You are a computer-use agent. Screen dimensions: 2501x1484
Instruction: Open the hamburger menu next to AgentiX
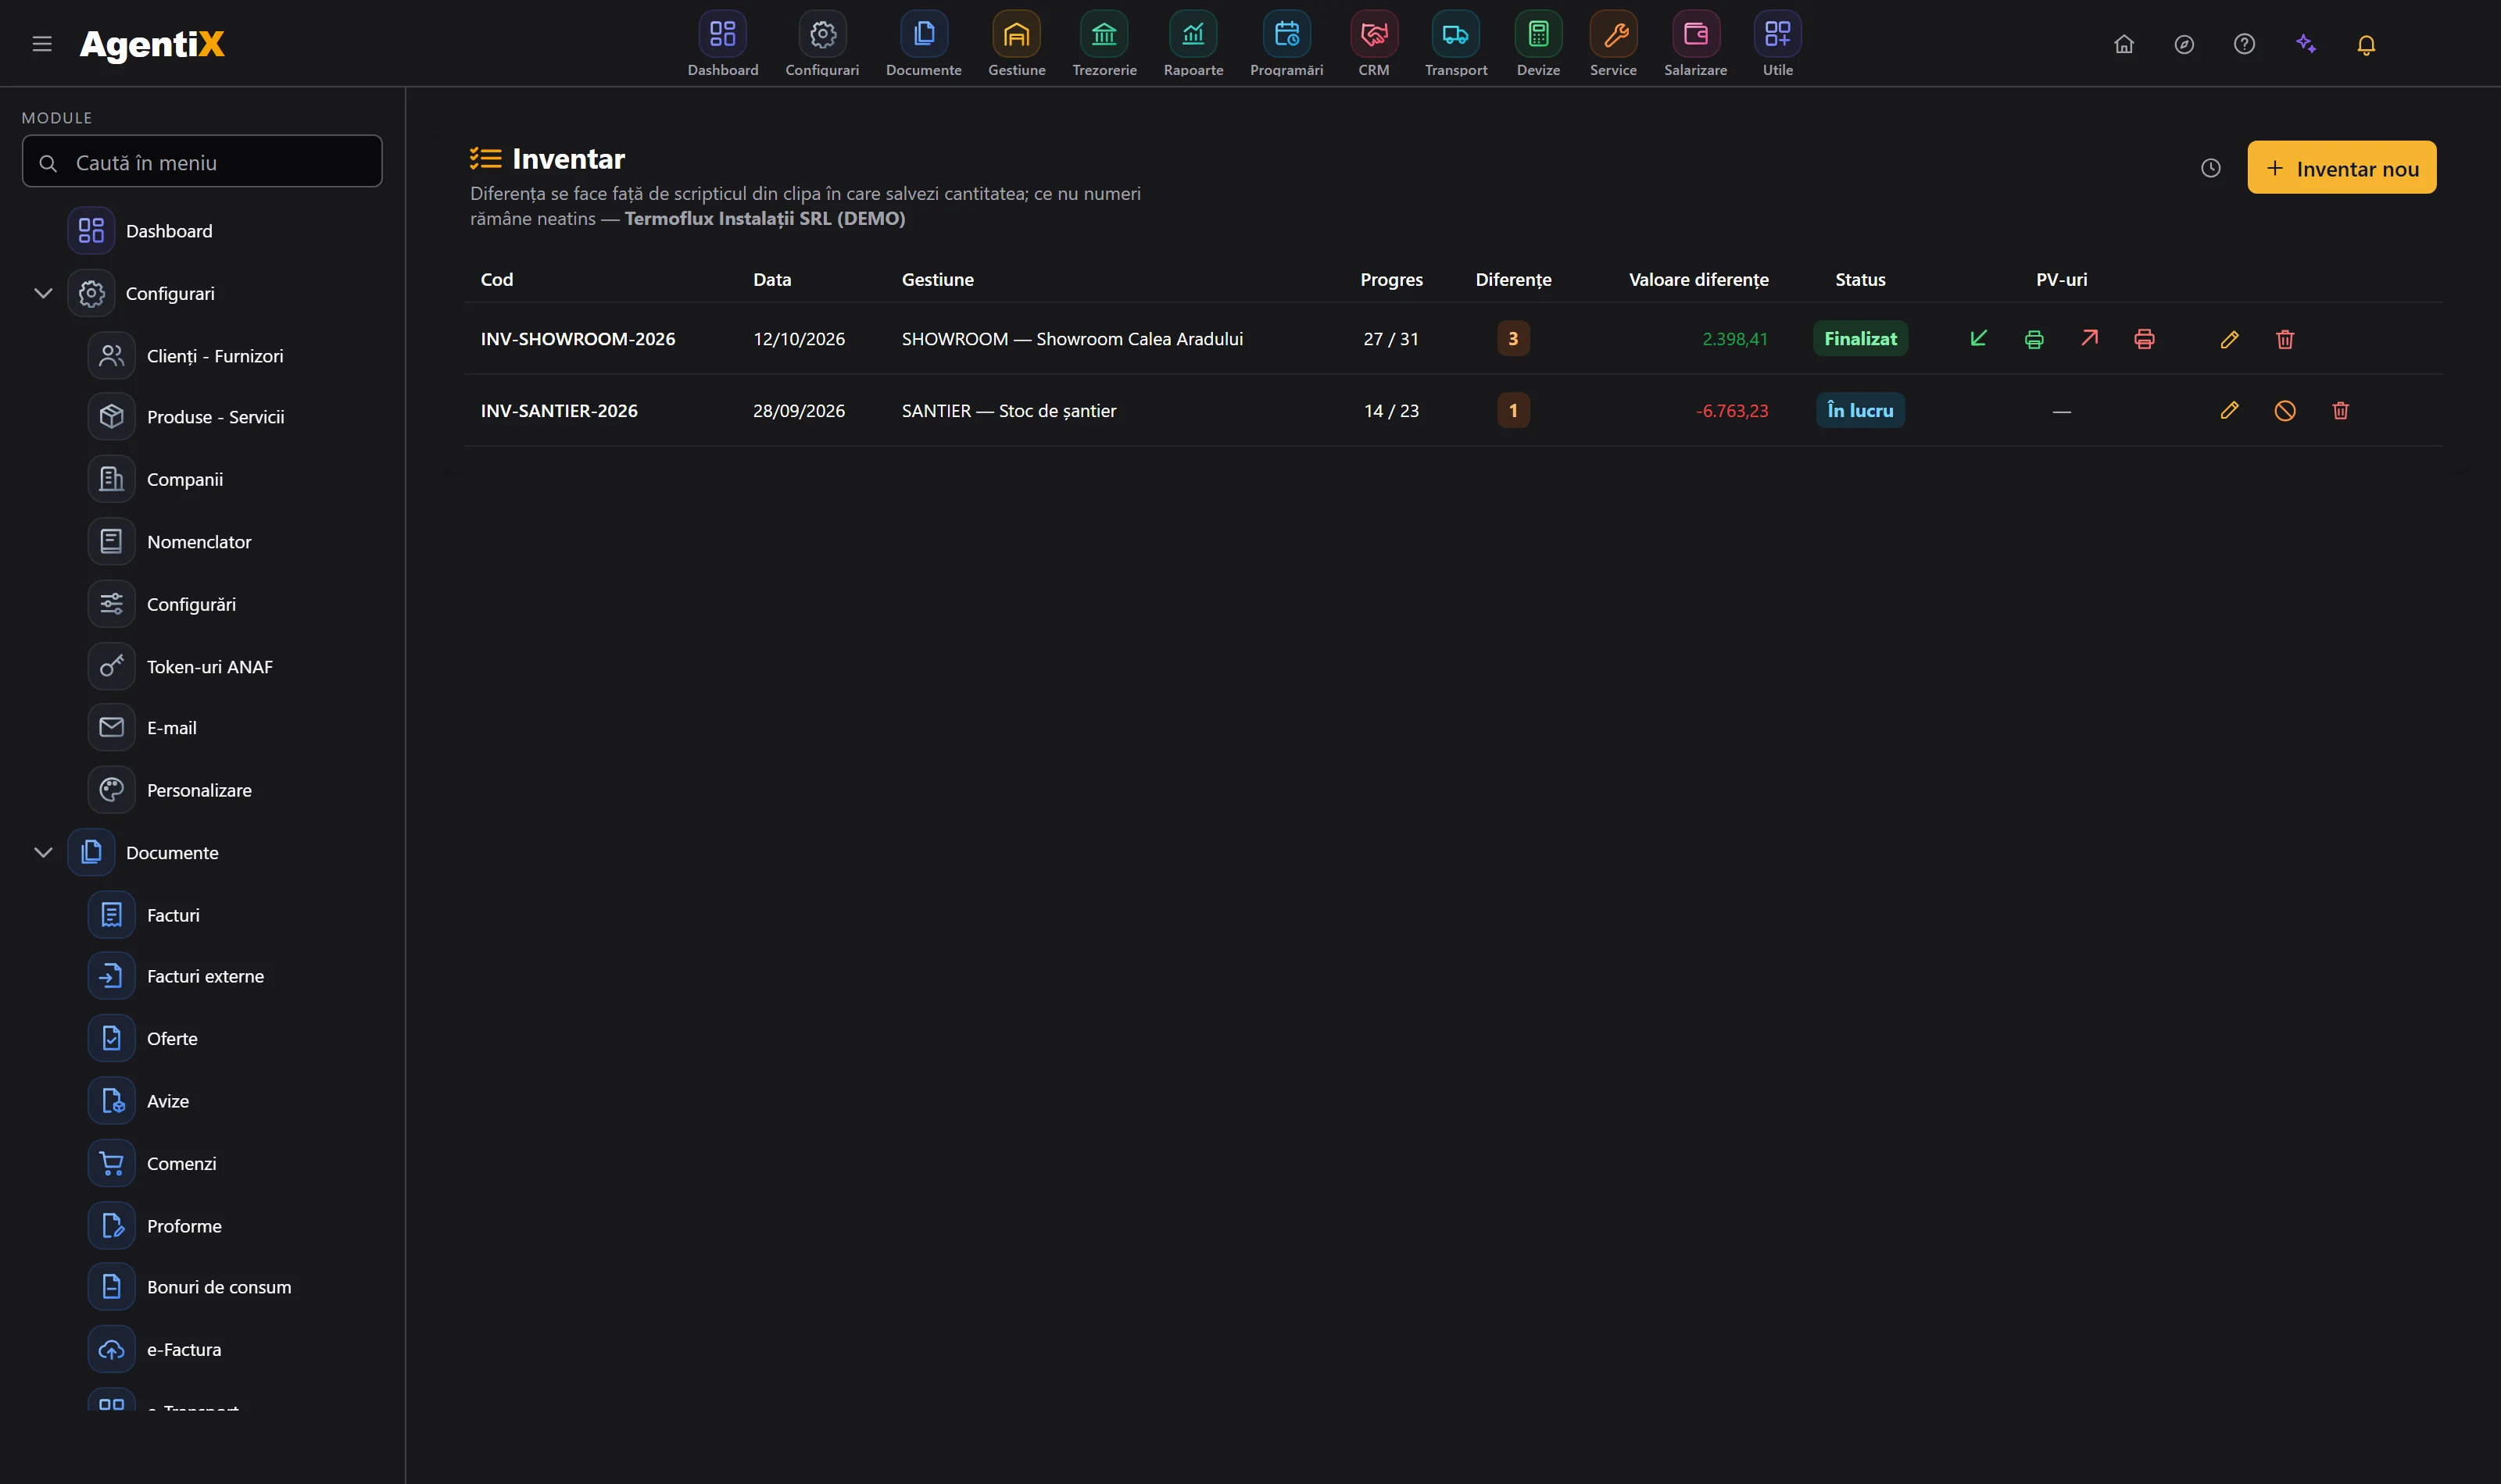click(x=42, y=44)
